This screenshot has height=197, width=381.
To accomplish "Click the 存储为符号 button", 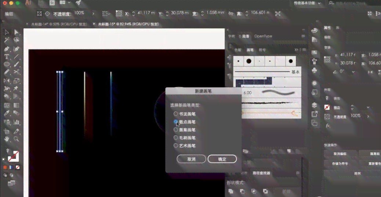I will (x=340, y=164).
